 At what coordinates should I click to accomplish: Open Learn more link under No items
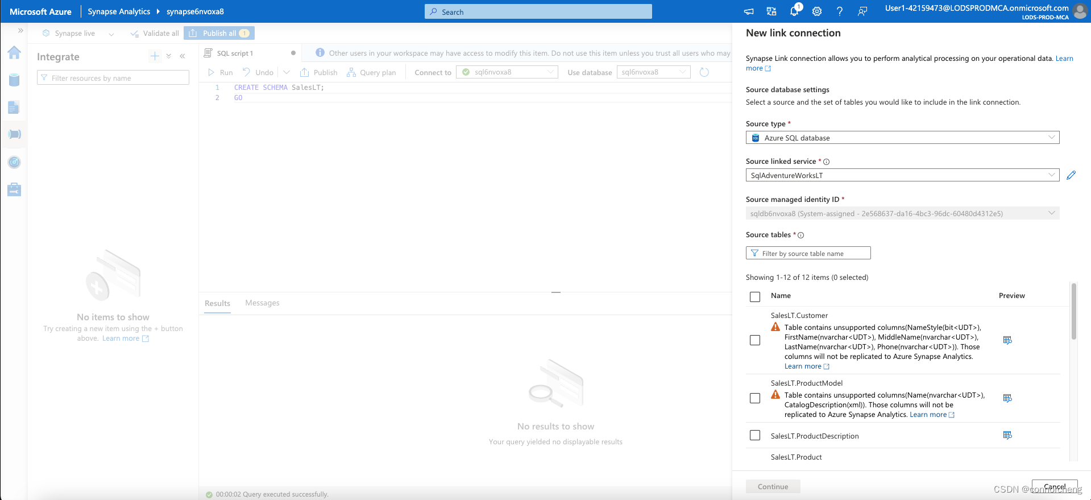(125, 338)
